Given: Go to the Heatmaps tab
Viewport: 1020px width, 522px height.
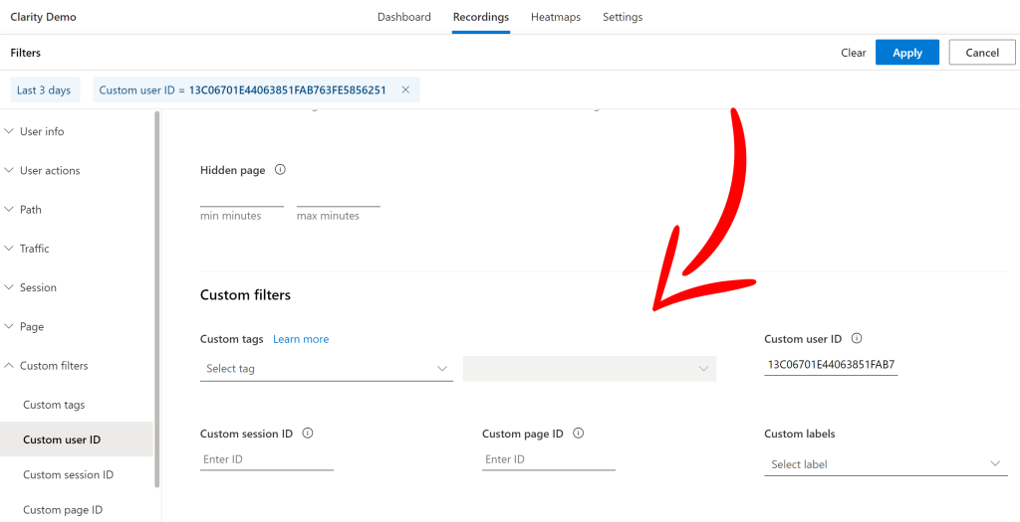Looking at the screenshot, I should point(556,17).
